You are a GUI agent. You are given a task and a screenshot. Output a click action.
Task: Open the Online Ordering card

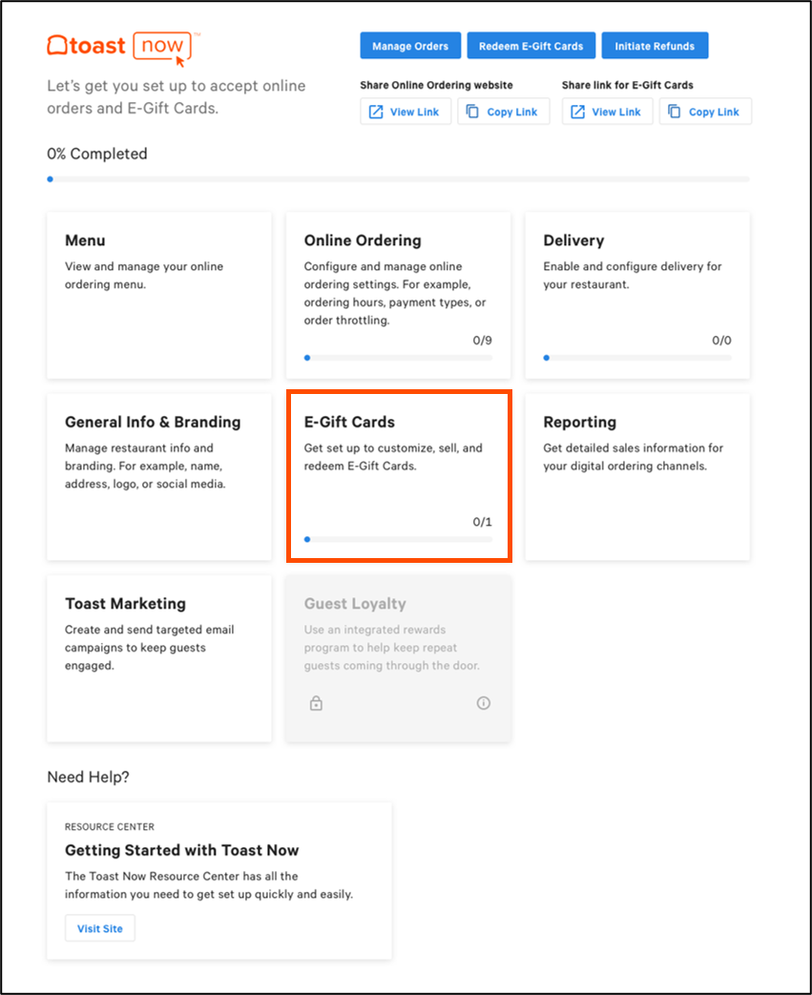(399, 296)
